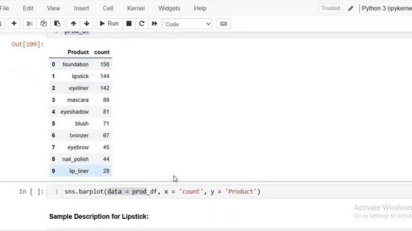Image resolution: width=412 pixels, height=231 pixels.
Task: Click the Trusted notebook button
Action: click(330, 8)
